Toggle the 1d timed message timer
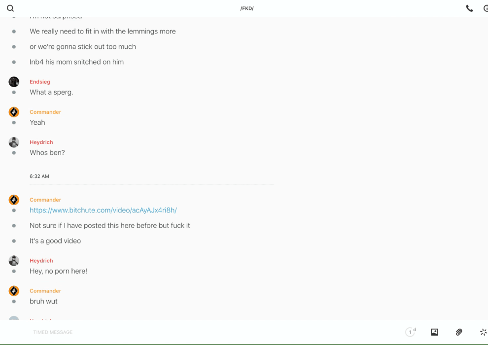 411,332
